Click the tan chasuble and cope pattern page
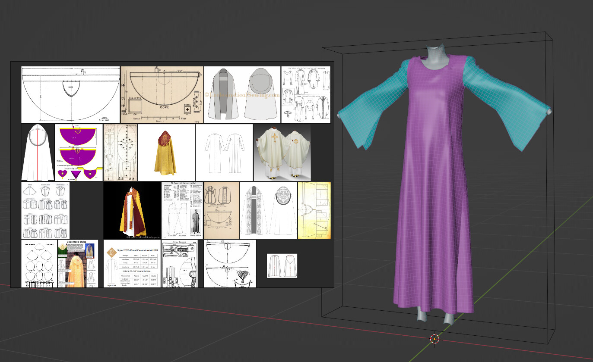This screenshot has height=362, width=593. [x=221, y=210]
